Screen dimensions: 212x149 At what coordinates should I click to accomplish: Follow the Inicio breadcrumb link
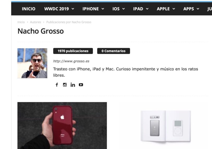pos(21,22)
